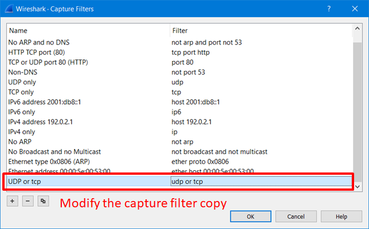Select the 'No ARP' filter name
Image resolution: width=369 pixels, height=229 pixels.
[x=19, y=142]
